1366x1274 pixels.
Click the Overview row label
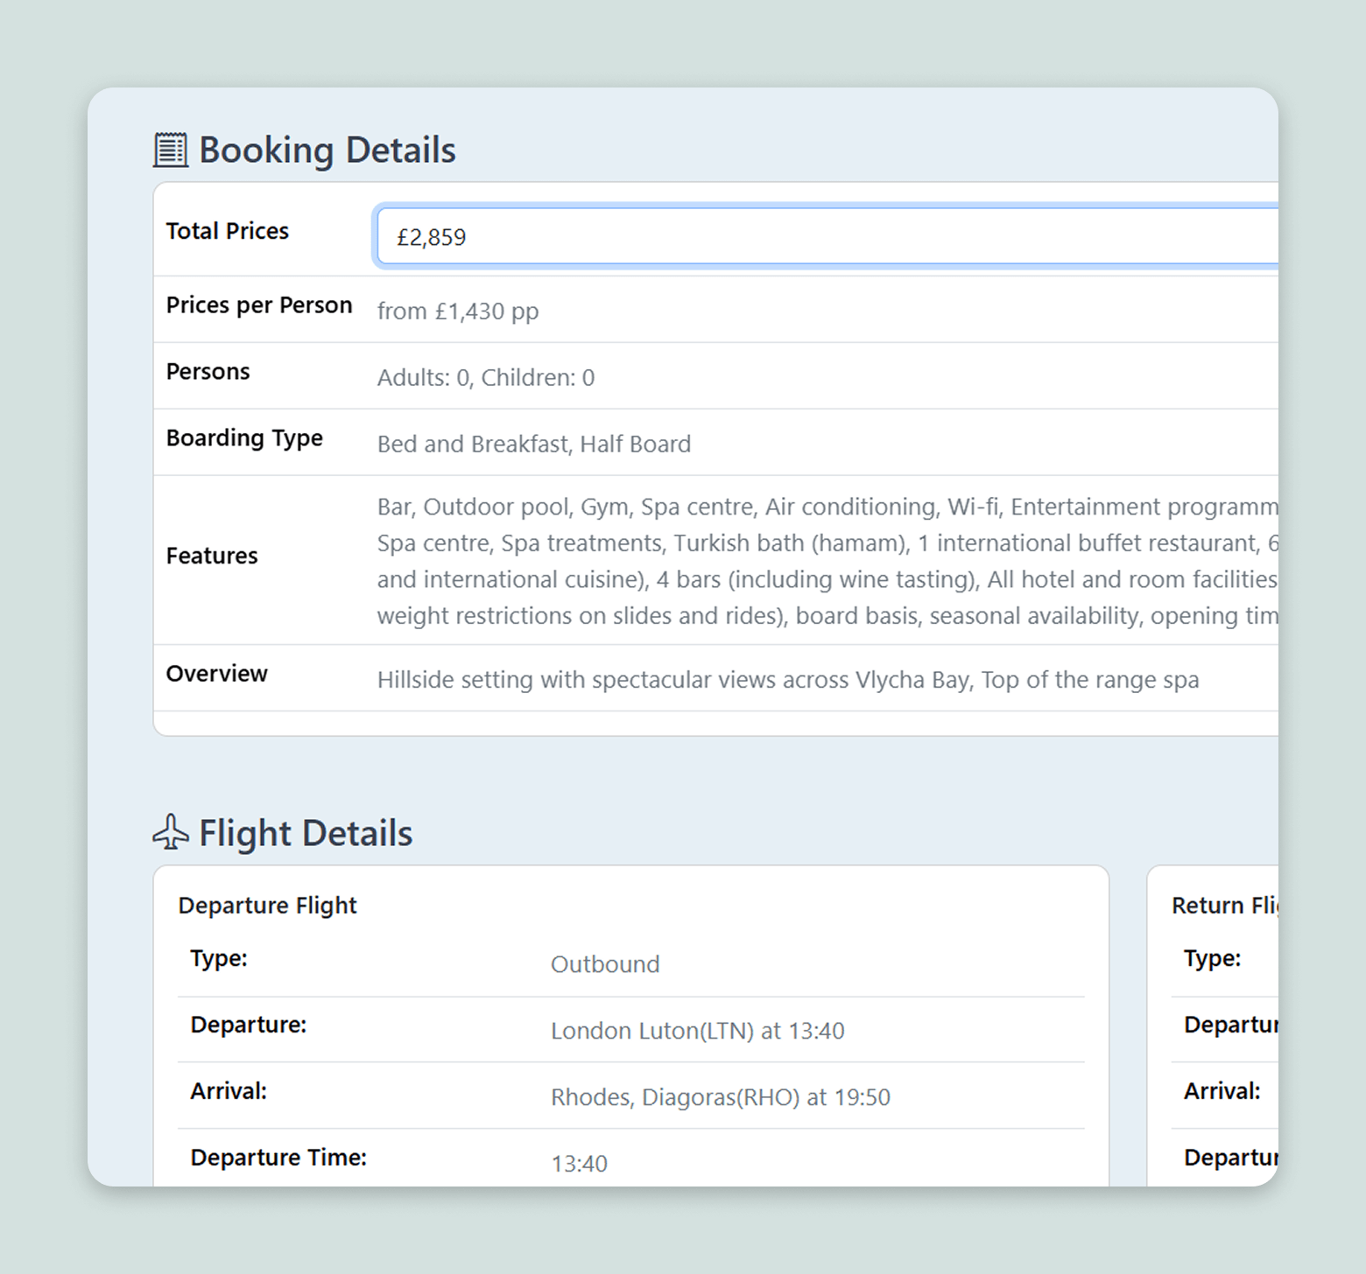point(217,674)
